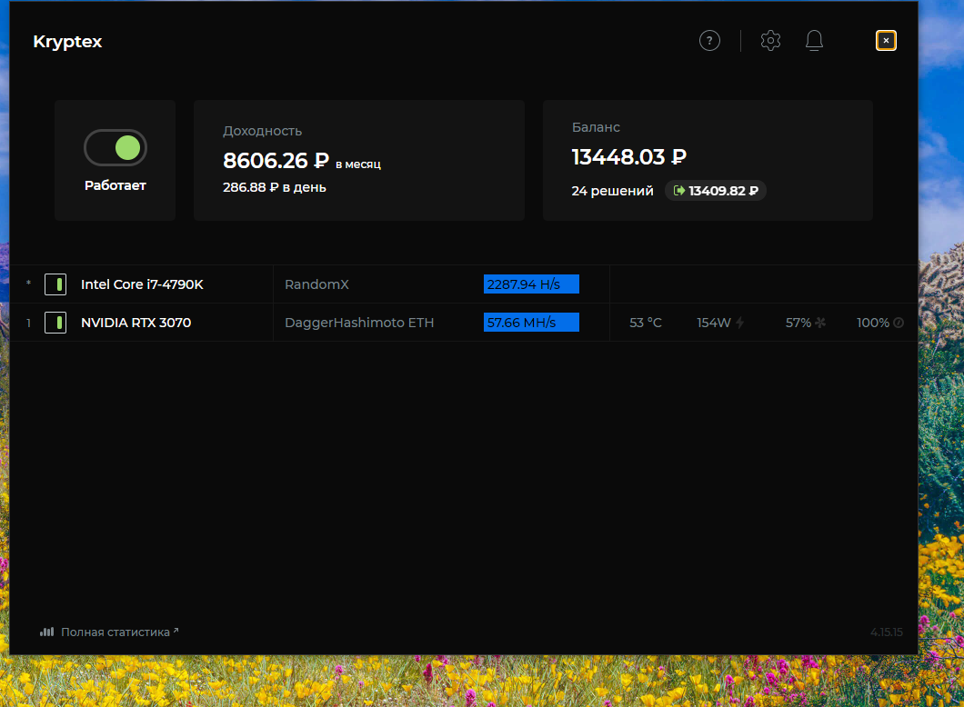Screen dimensions: 964x707
Task: Toggle NVIDIA RTX 3070 mining switch
Action: click(55, 323)
